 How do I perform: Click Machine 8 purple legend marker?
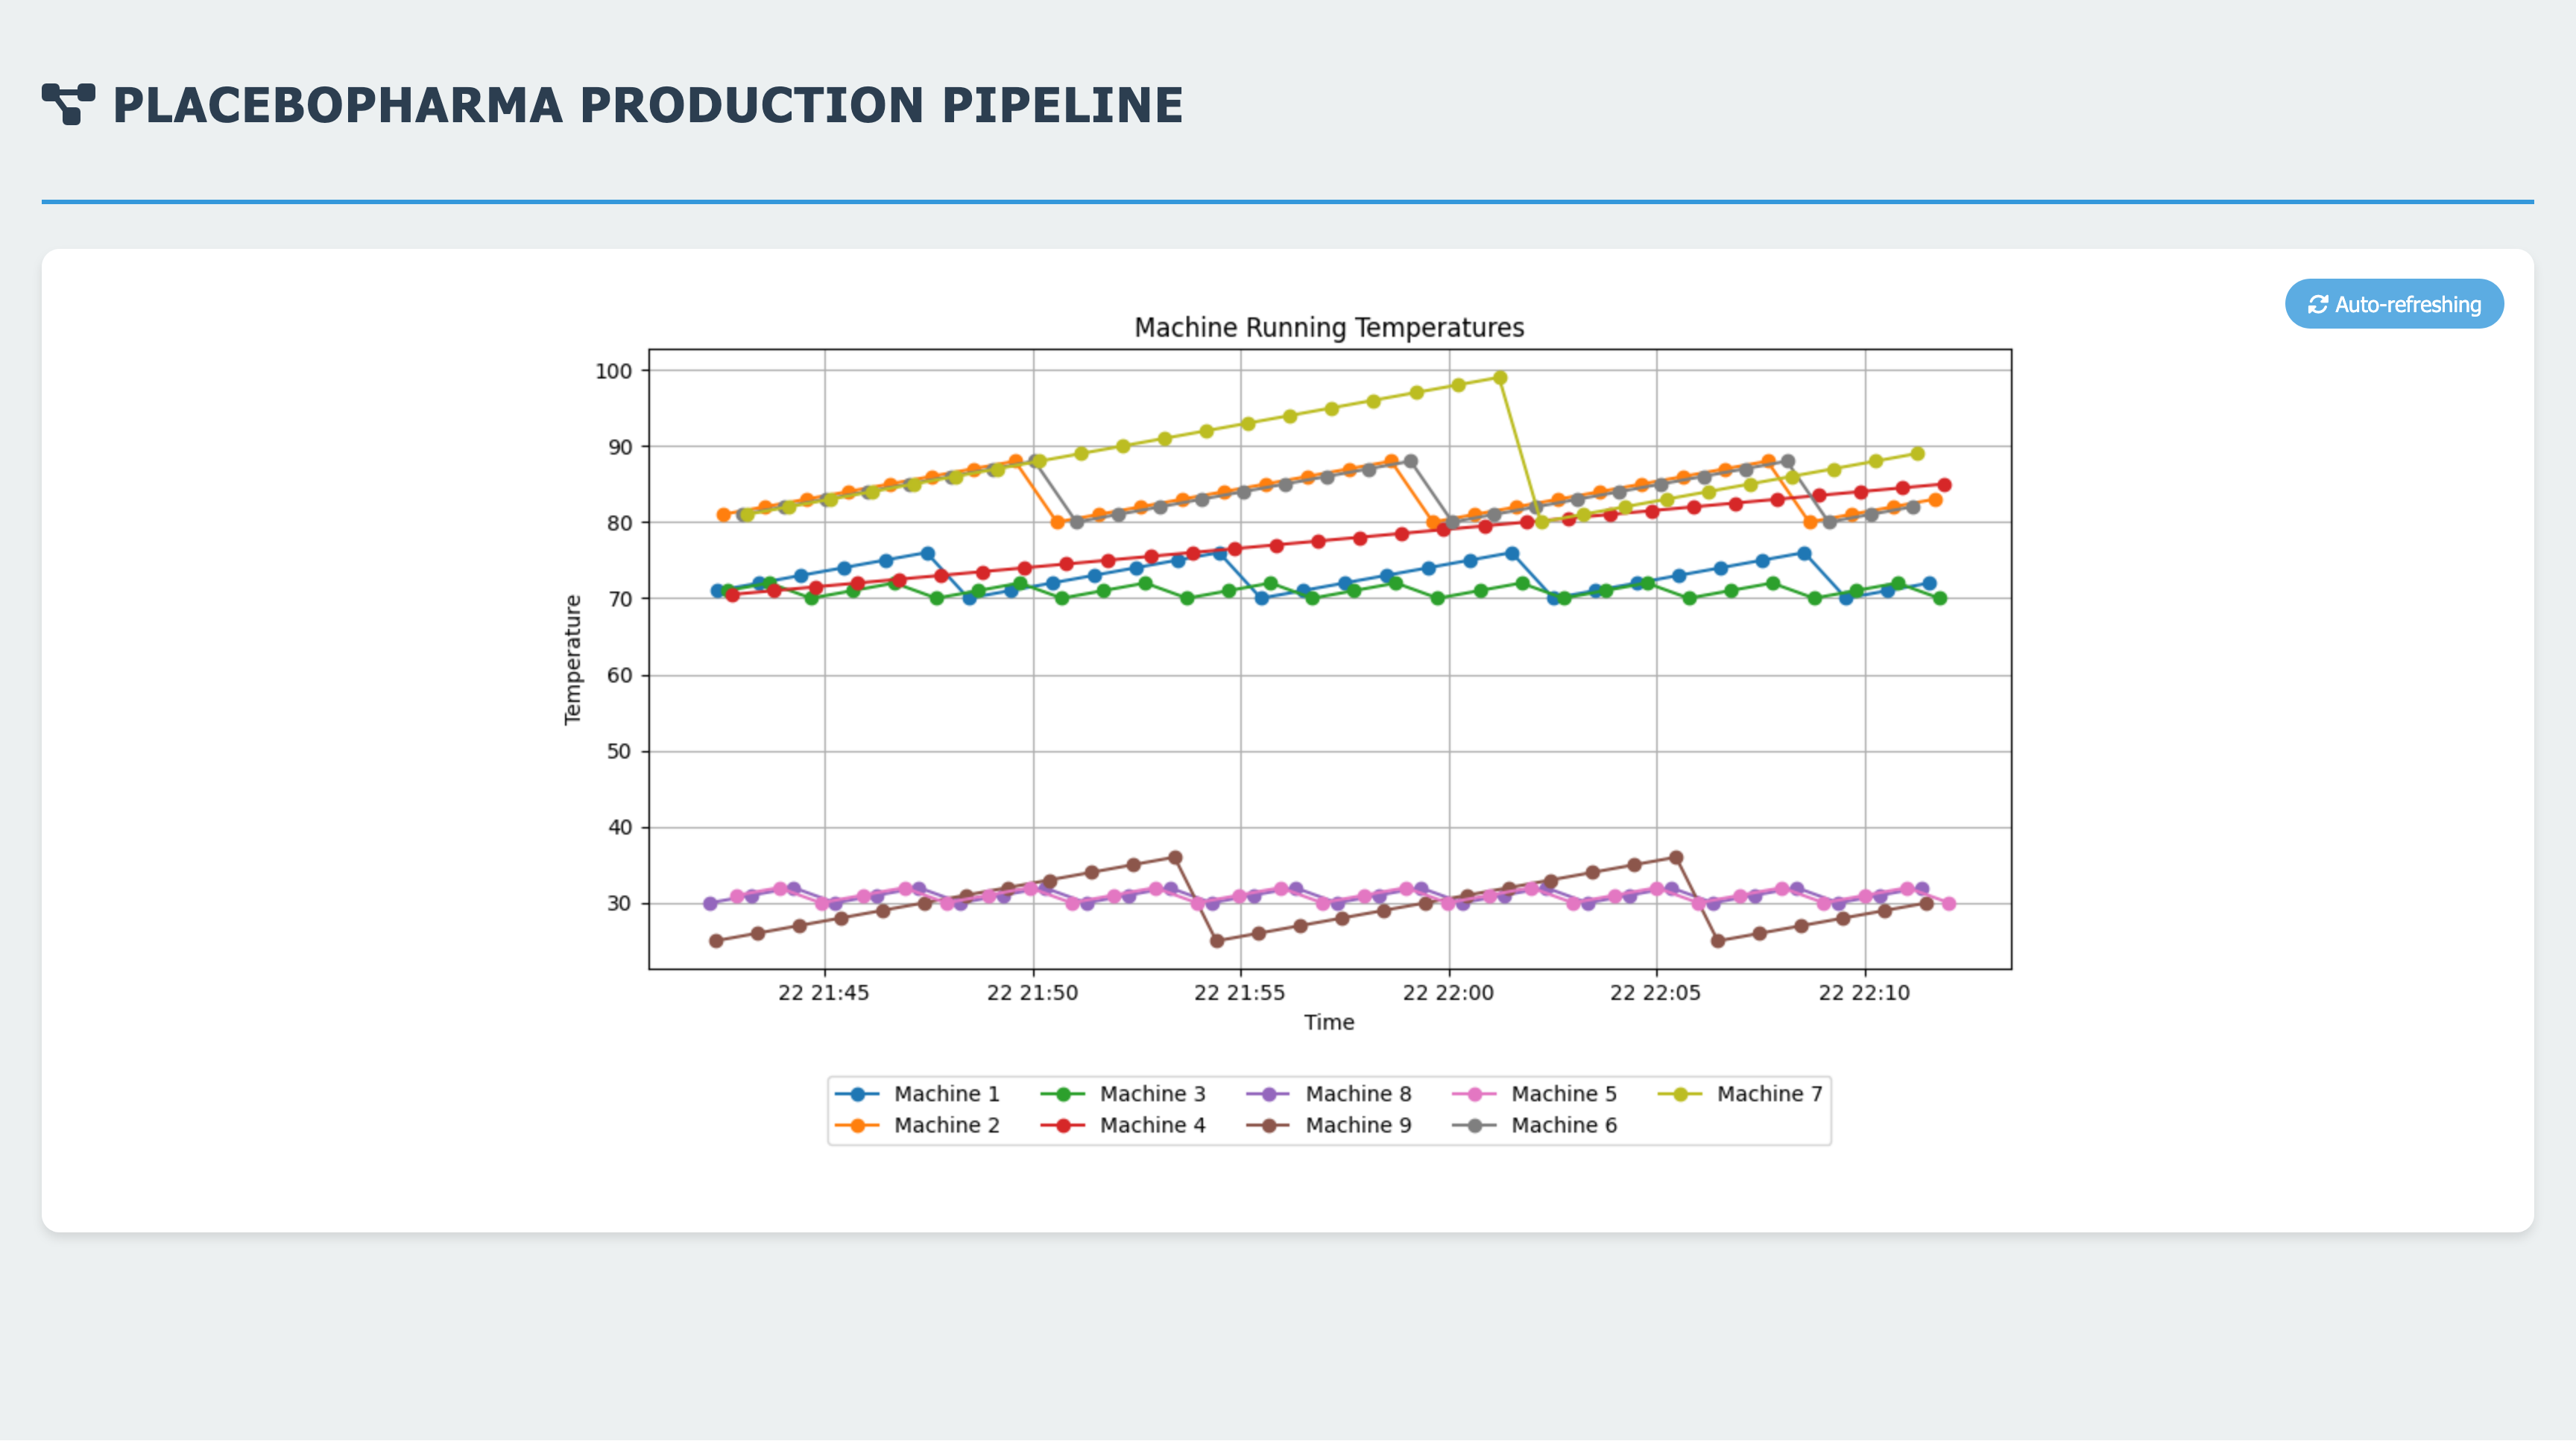(1269, 1095)
